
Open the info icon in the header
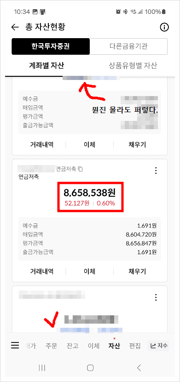tap(164, 28)
